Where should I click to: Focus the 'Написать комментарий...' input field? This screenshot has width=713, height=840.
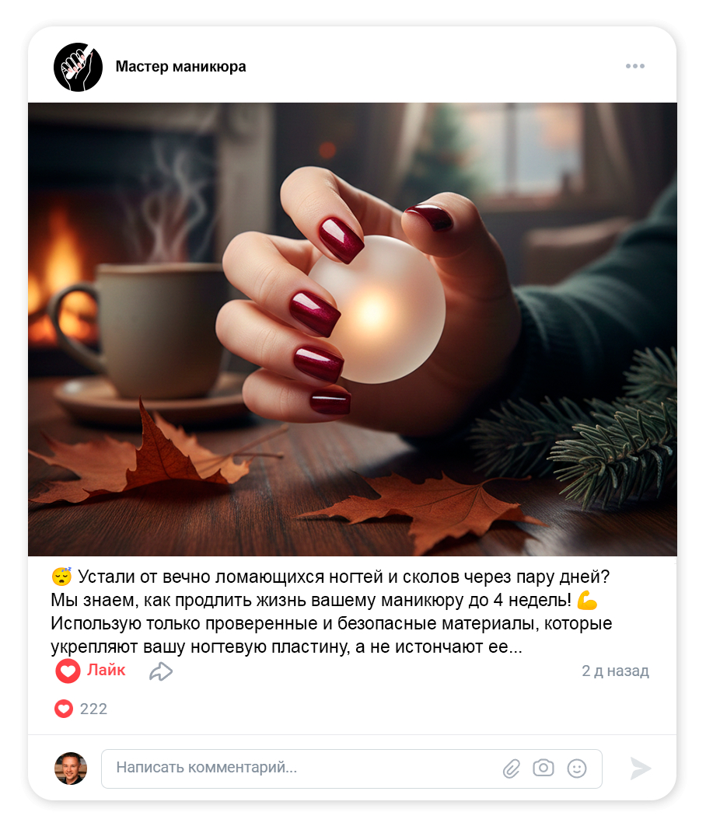click(x=351, y=769)
